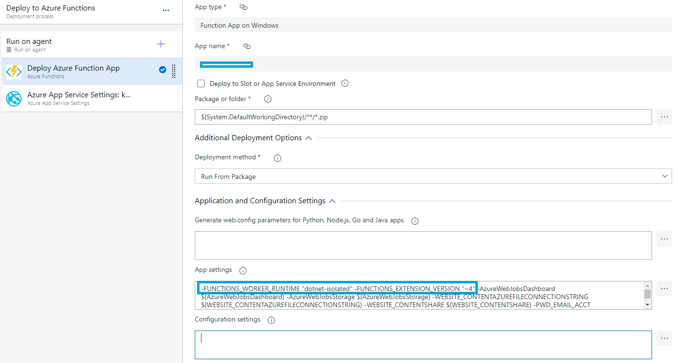Open the Deployment method dropdown
The height and width of the screenshot is (363, 684).
432,176
